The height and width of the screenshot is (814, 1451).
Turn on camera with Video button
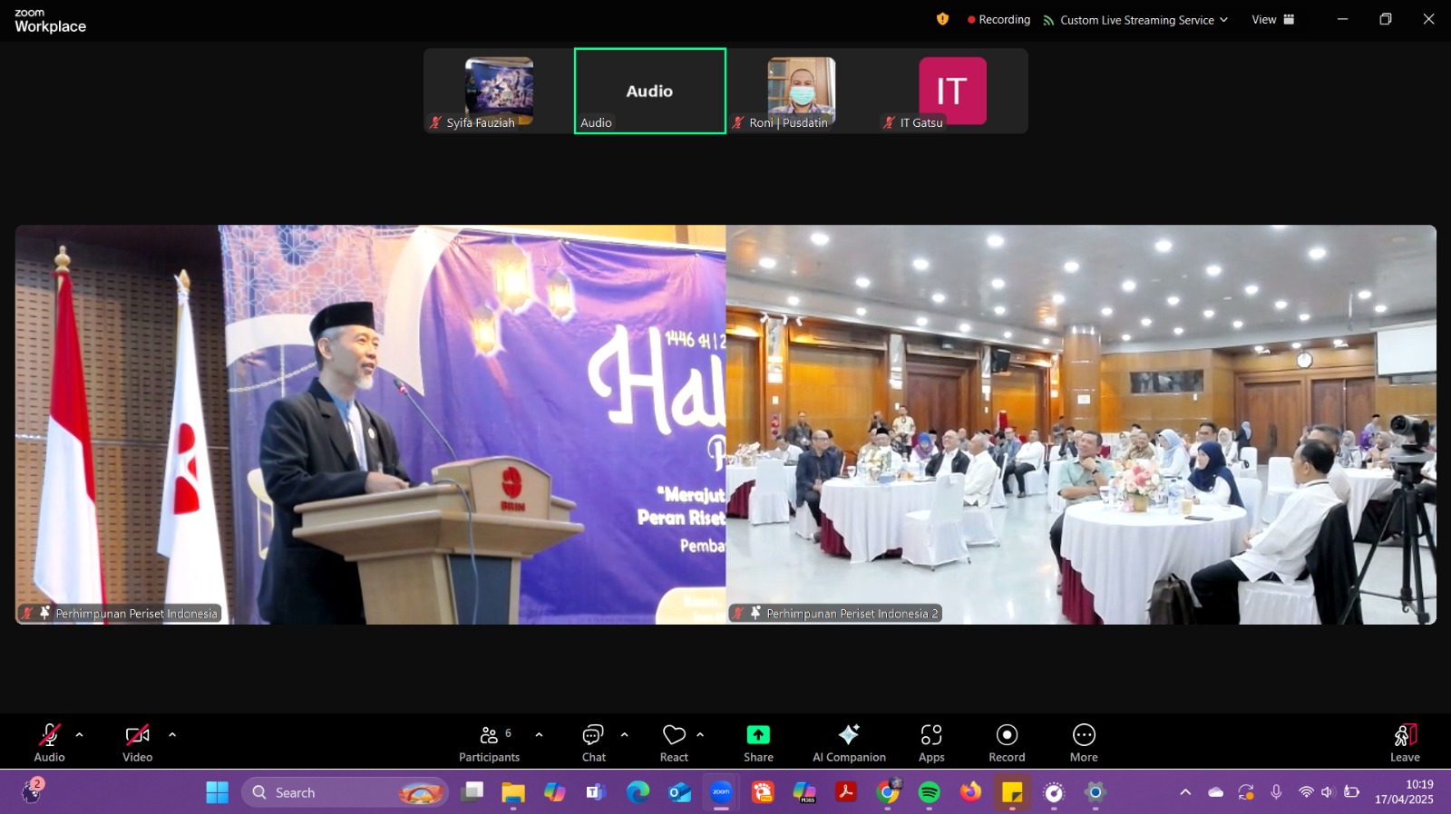[x=137, y=742]
